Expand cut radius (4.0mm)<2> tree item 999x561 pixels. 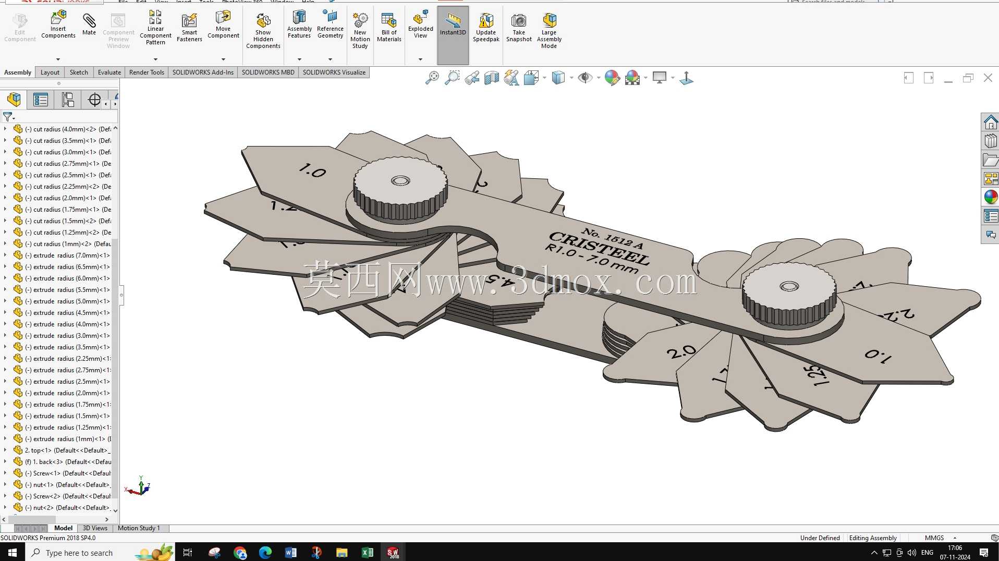pos(5,129)
